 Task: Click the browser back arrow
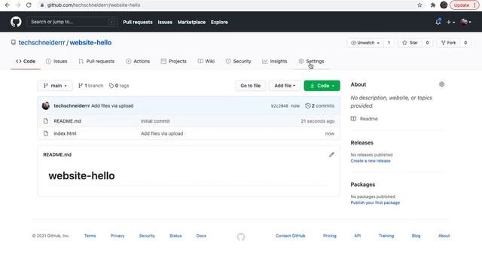point(8,5)
